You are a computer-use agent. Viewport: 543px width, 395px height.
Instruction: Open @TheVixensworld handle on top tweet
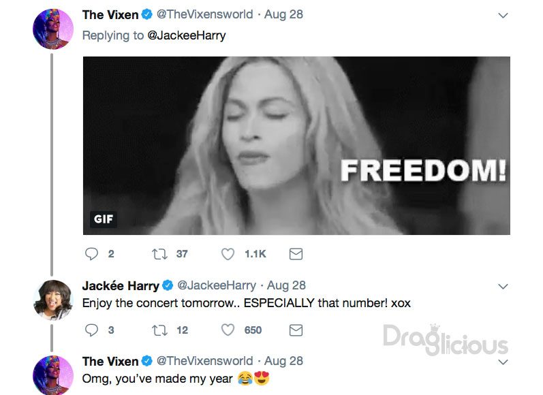point(204,14)
